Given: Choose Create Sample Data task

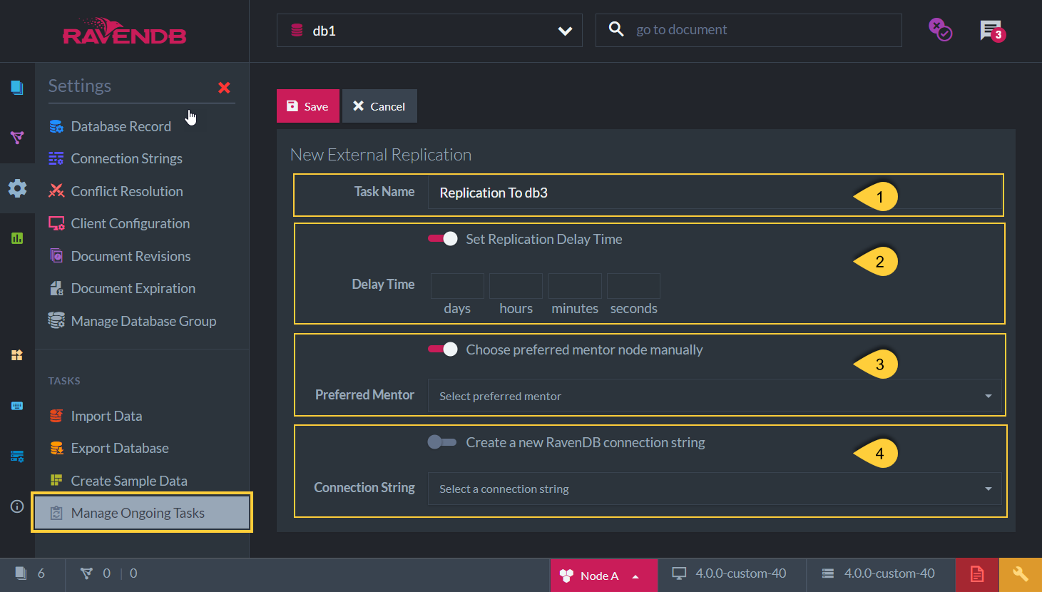Looking at the screenshot, I should tap(129, 481).
